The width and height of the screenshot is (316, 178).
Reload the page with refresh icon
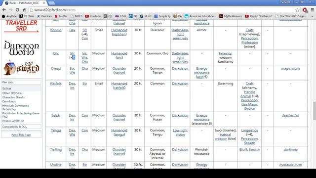click(x=18, y=10)
